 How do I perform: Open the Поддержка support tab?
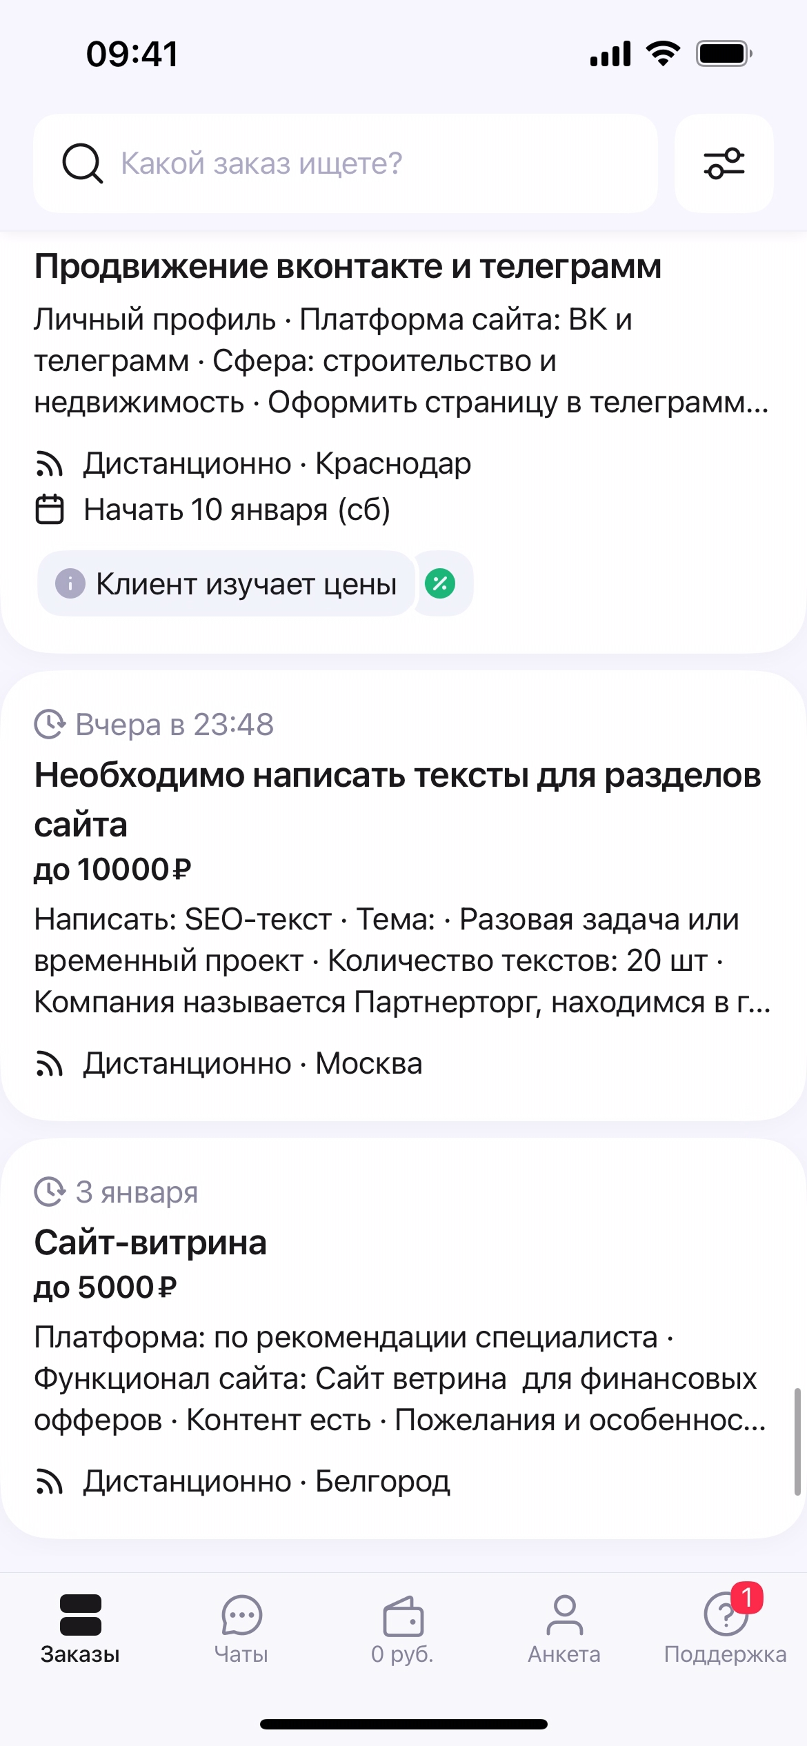point(725,1627)
